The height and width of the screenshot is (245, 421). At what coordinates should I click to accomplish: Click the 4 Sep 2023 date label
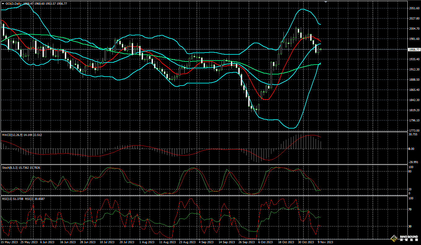click(x=206, y=242)
